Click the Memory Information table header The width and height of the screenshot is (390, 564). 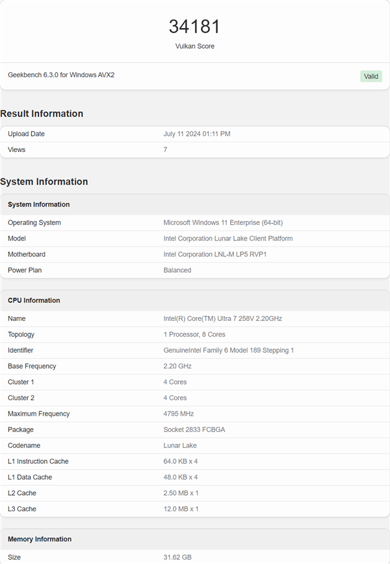click(40, 539)
